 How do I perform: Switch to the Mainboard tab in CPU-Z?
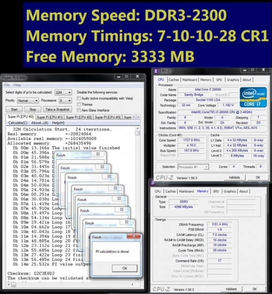(x=190, y=80)
